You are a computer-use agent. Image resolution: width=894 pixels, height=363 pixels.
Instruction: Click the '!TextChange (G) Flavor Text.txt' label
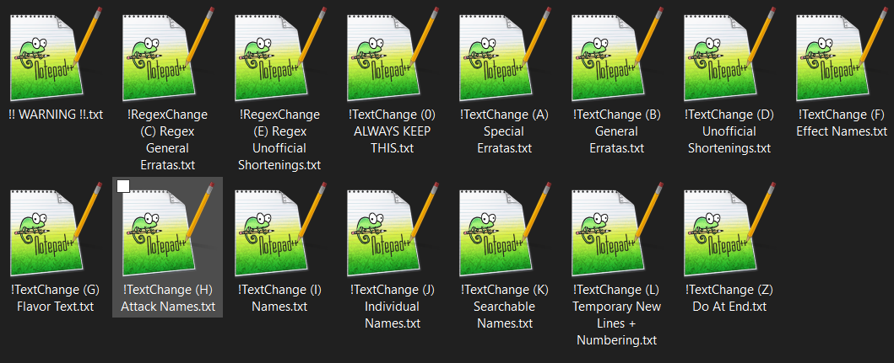(56, 298)
